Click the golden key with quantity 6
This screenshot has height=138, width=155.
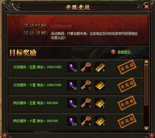pos(86,121)
